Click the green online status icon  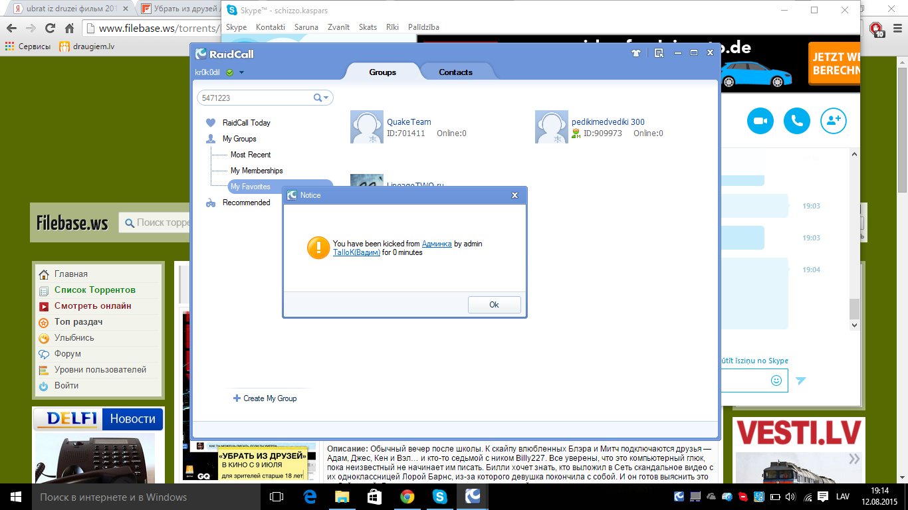pos(229,72)
